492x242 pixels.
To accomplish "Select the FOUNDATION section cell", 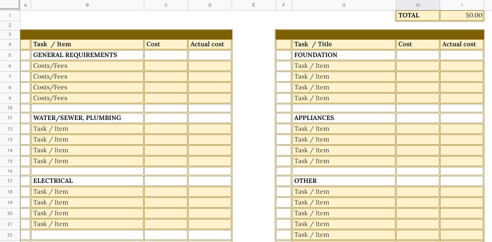I will 343,55.
